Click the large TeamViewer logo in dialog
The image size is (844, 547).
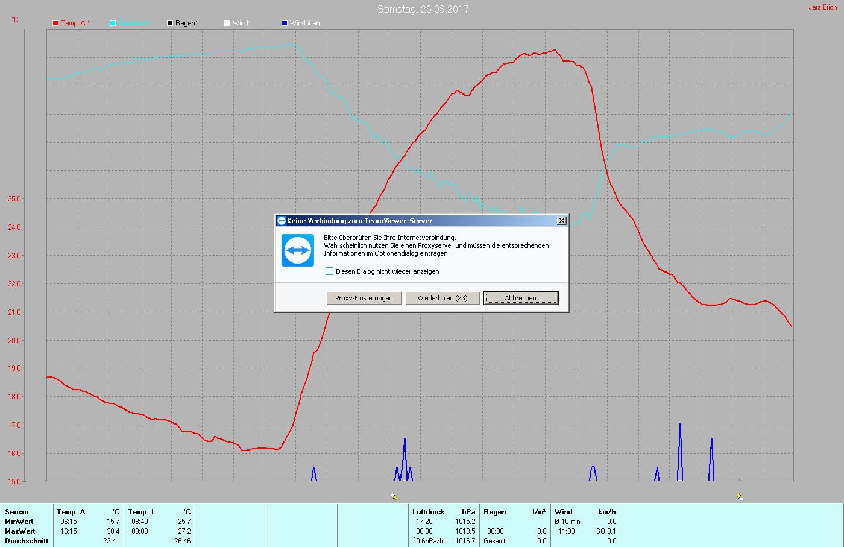pyautogui.click(x=298, y=250)
